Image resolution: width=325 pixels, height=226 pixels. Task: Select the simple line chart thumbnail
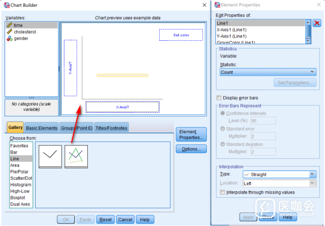50,156
